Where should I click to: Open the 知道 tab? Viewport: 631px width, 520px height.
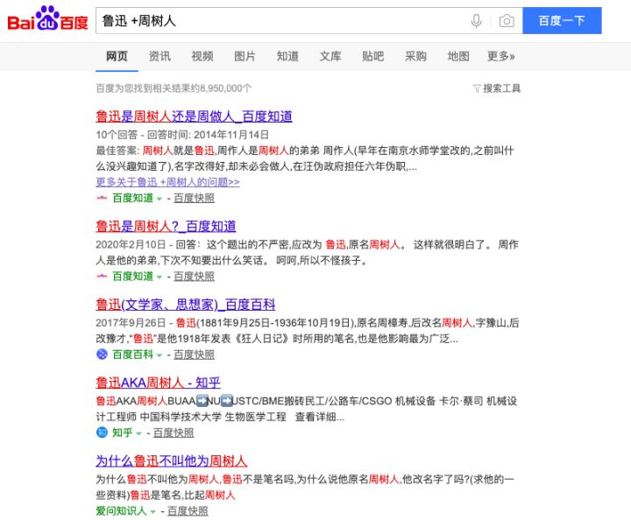click(287, 56)
